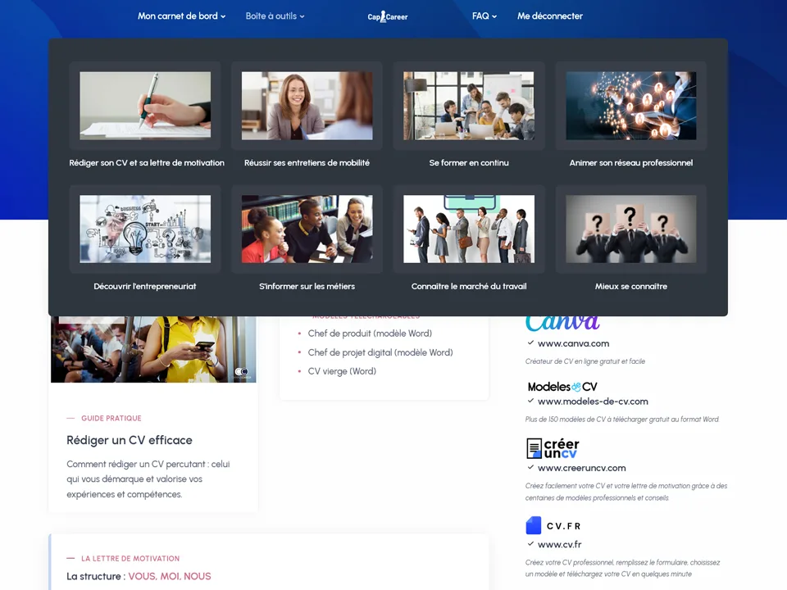787x590 pixels.
Task: Click the Créer un CV logo
Action: point(553,448)
